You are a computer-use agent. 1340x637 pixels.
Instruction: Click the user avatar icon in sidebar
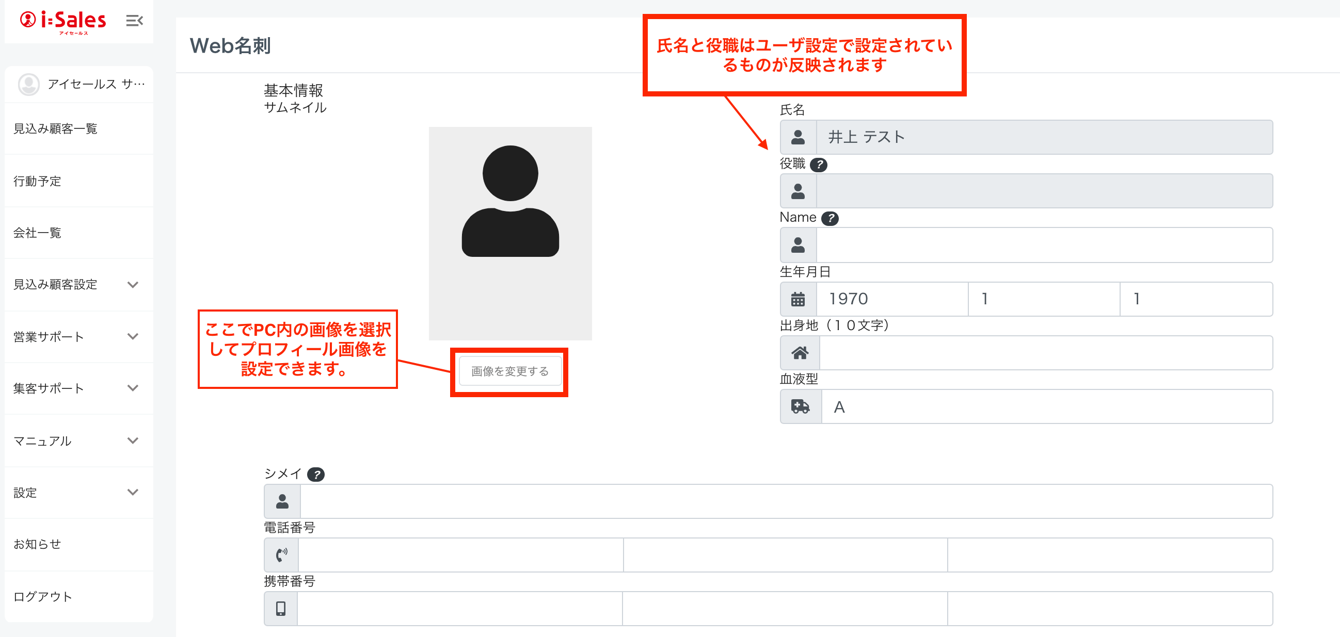coord(28,84)
